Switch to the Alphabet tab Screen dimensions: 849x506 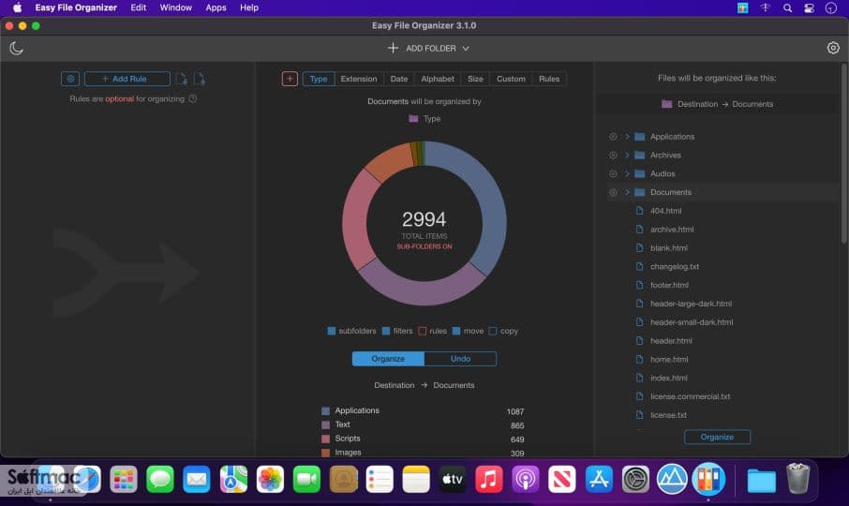point(438,79)
